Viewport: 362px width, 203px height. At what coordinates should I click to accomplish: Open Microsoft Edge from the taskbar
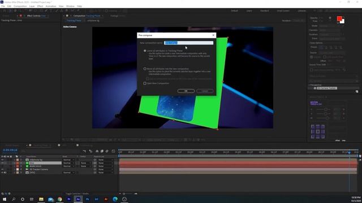pos(115,199)
